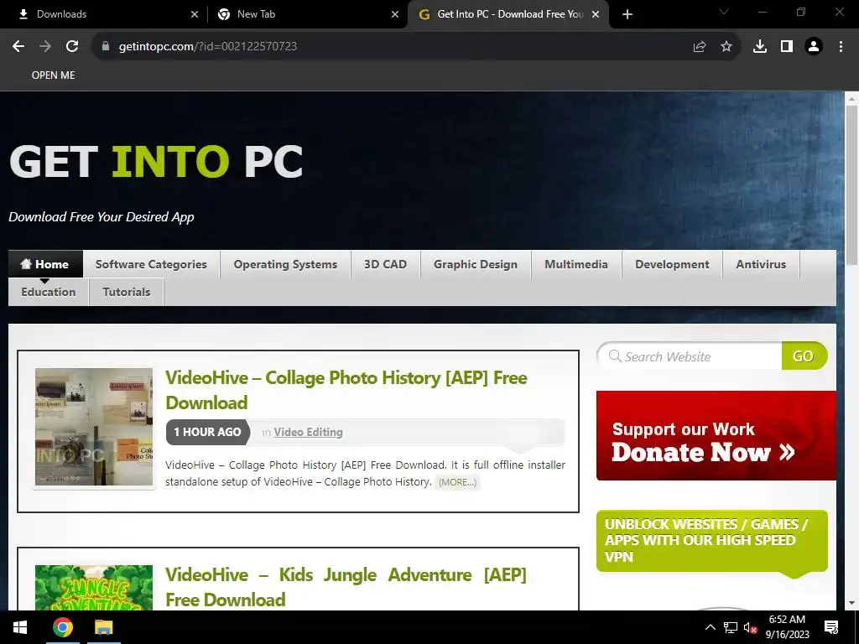The width and height of the screenshot is (859, 644).
Task: Click the (MORE...) link
Action: [457, 482]
